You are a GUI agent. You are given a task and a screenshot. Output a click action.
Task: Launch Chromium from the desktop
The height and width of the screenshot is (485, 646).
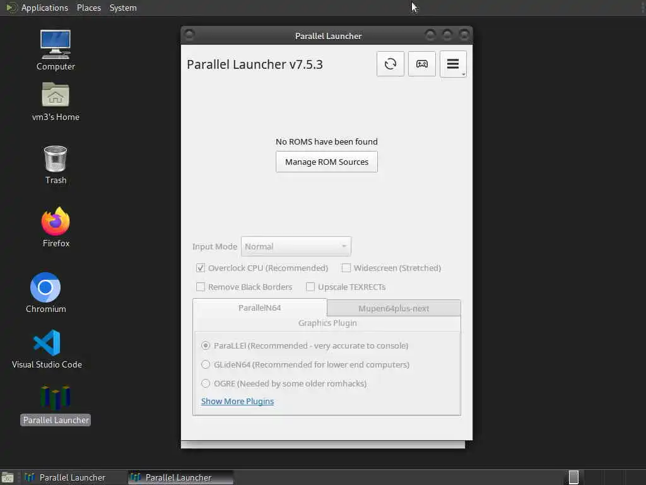click(x=45, y=293)
